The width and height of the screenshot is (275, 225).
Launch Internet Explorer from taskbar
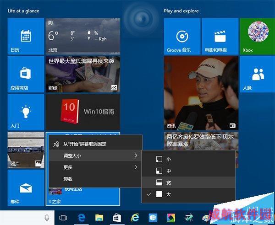135,218
